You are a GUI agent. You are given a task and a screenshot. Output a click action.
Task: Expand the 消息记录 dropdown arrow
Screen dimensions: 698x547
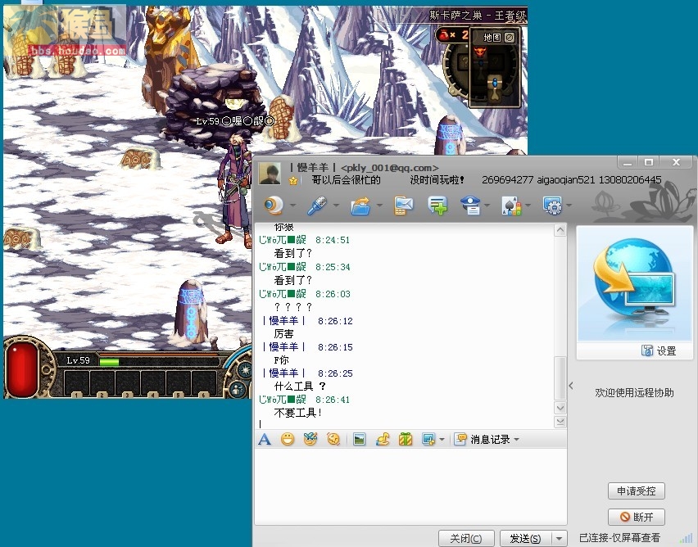click(x=516, y=440)
